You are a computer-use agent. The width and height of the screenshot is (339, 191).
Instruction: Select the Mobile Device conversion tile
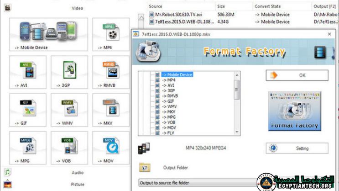tap(48, 34)
